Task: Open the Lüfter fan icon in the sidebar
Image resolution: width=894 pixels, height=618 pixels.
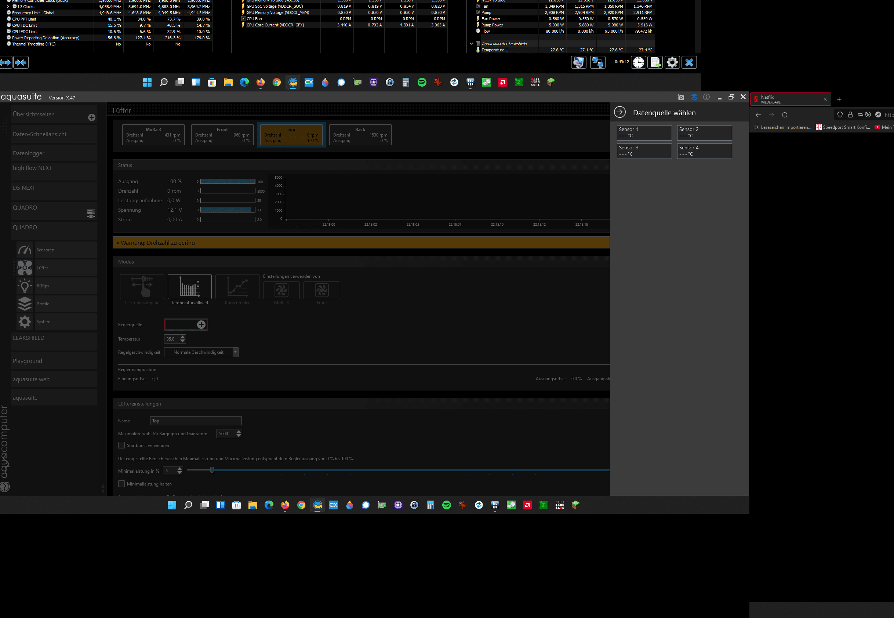Action: pyautogui.click(x=25, y=268)
